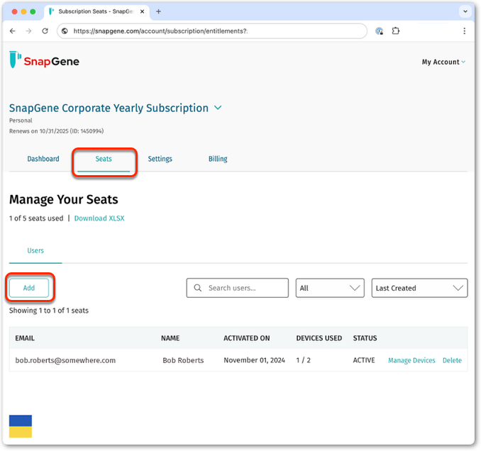Click the STATUS column header

365,338
